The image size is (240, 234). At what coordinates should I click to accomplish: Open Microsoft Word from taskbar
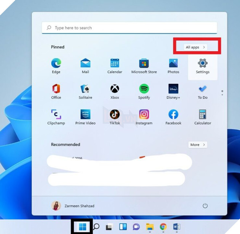point(177,227)
